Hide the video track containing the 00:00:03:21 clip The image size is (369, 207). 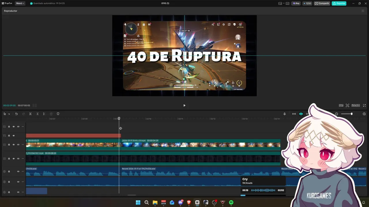[x=14, y=145]
